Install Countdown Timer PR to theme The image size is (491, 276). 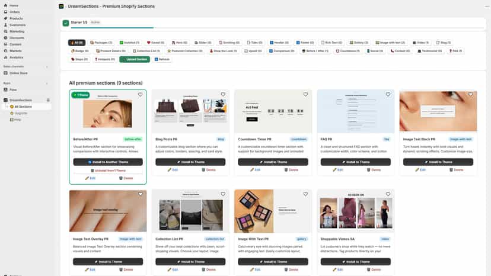[273, 162]
